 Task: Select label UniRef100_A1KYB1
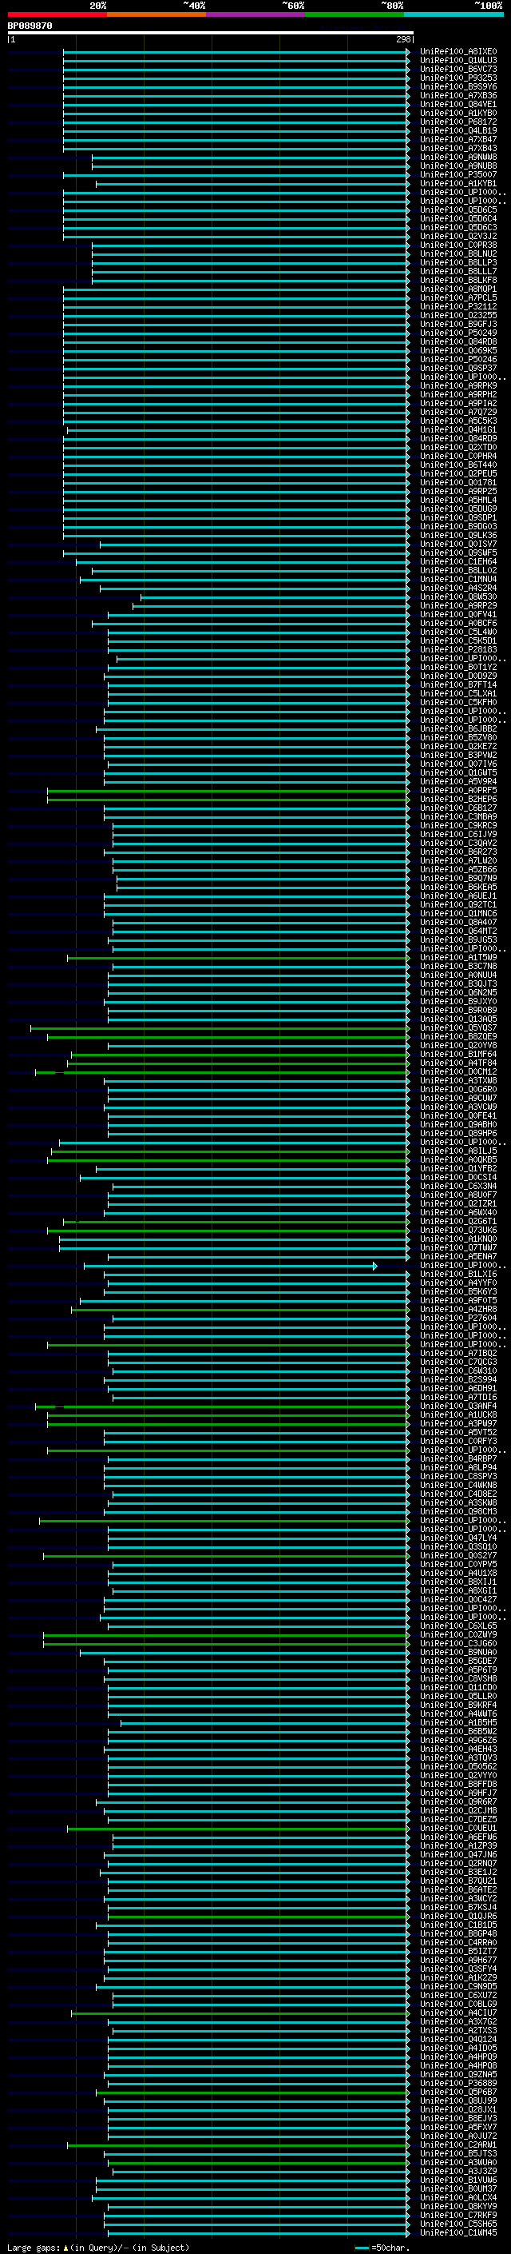(x=458, y=184)
